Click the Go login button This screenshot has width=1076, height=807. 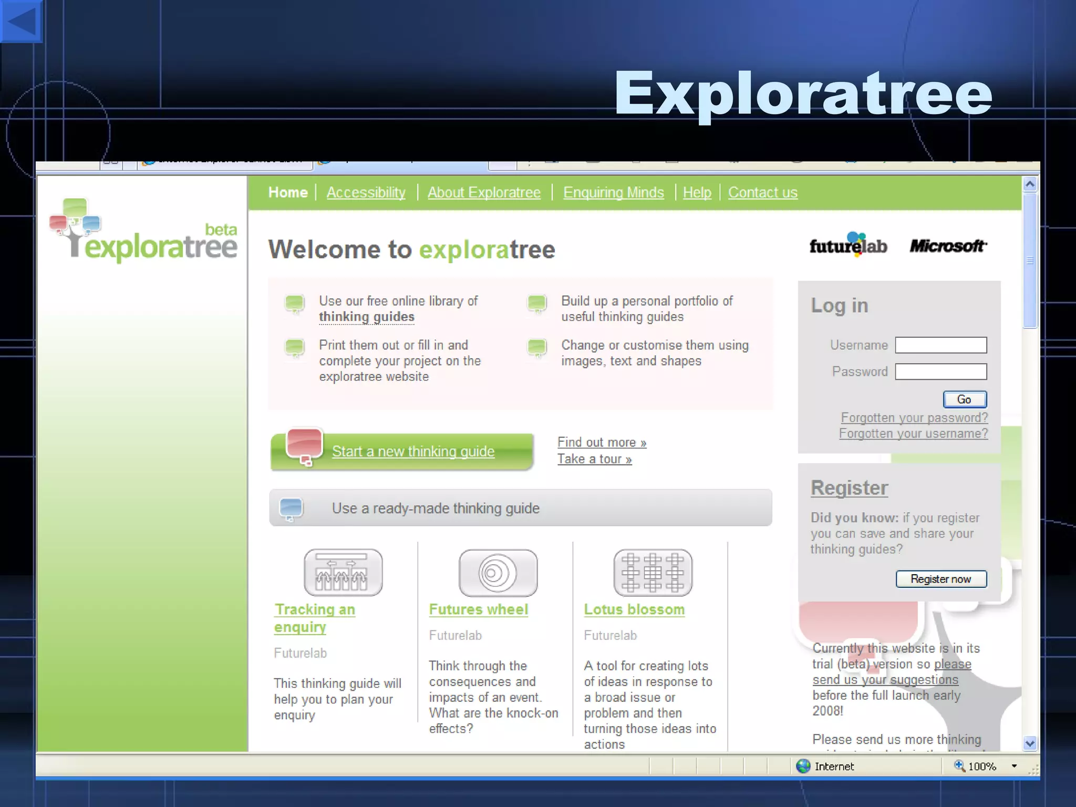pyautogui.click(x=965, y=399)
